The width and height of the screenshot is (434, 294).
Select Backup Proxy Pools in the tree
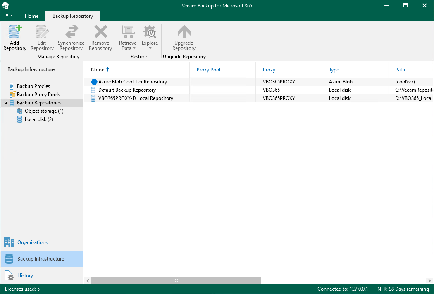pyautogui.click(x=38, y=94)
